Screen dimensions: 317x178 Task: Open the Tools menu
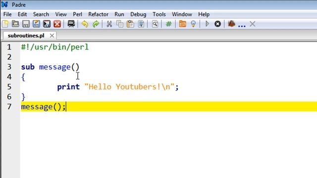tap(159, 14)
